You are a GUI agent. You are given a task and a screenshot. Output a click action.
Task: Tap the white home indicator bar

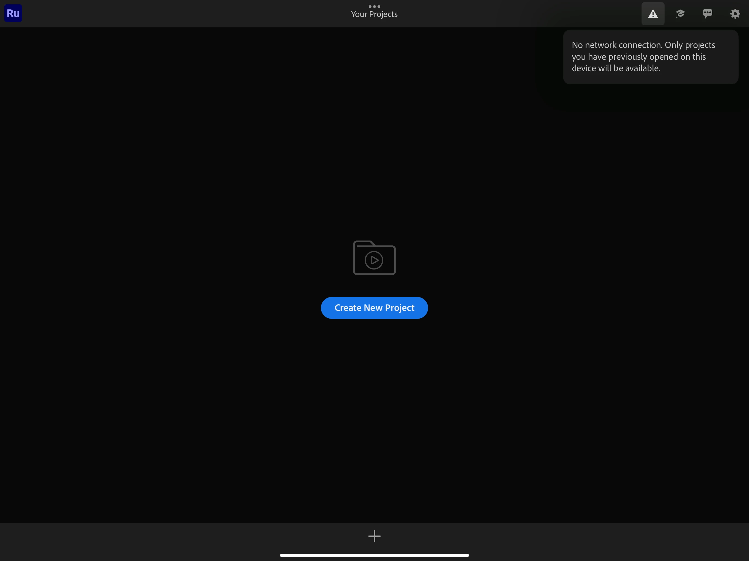tap(374, 555)
